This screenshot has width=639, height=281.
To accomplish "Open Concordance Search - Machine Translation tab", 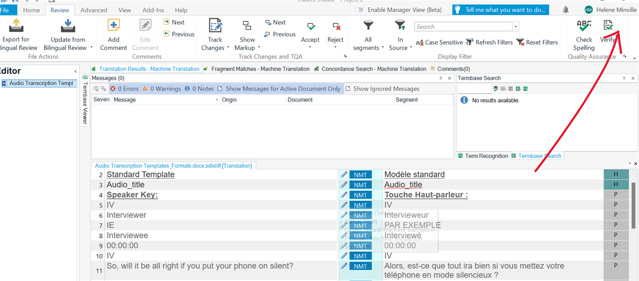I will [370, 69].
